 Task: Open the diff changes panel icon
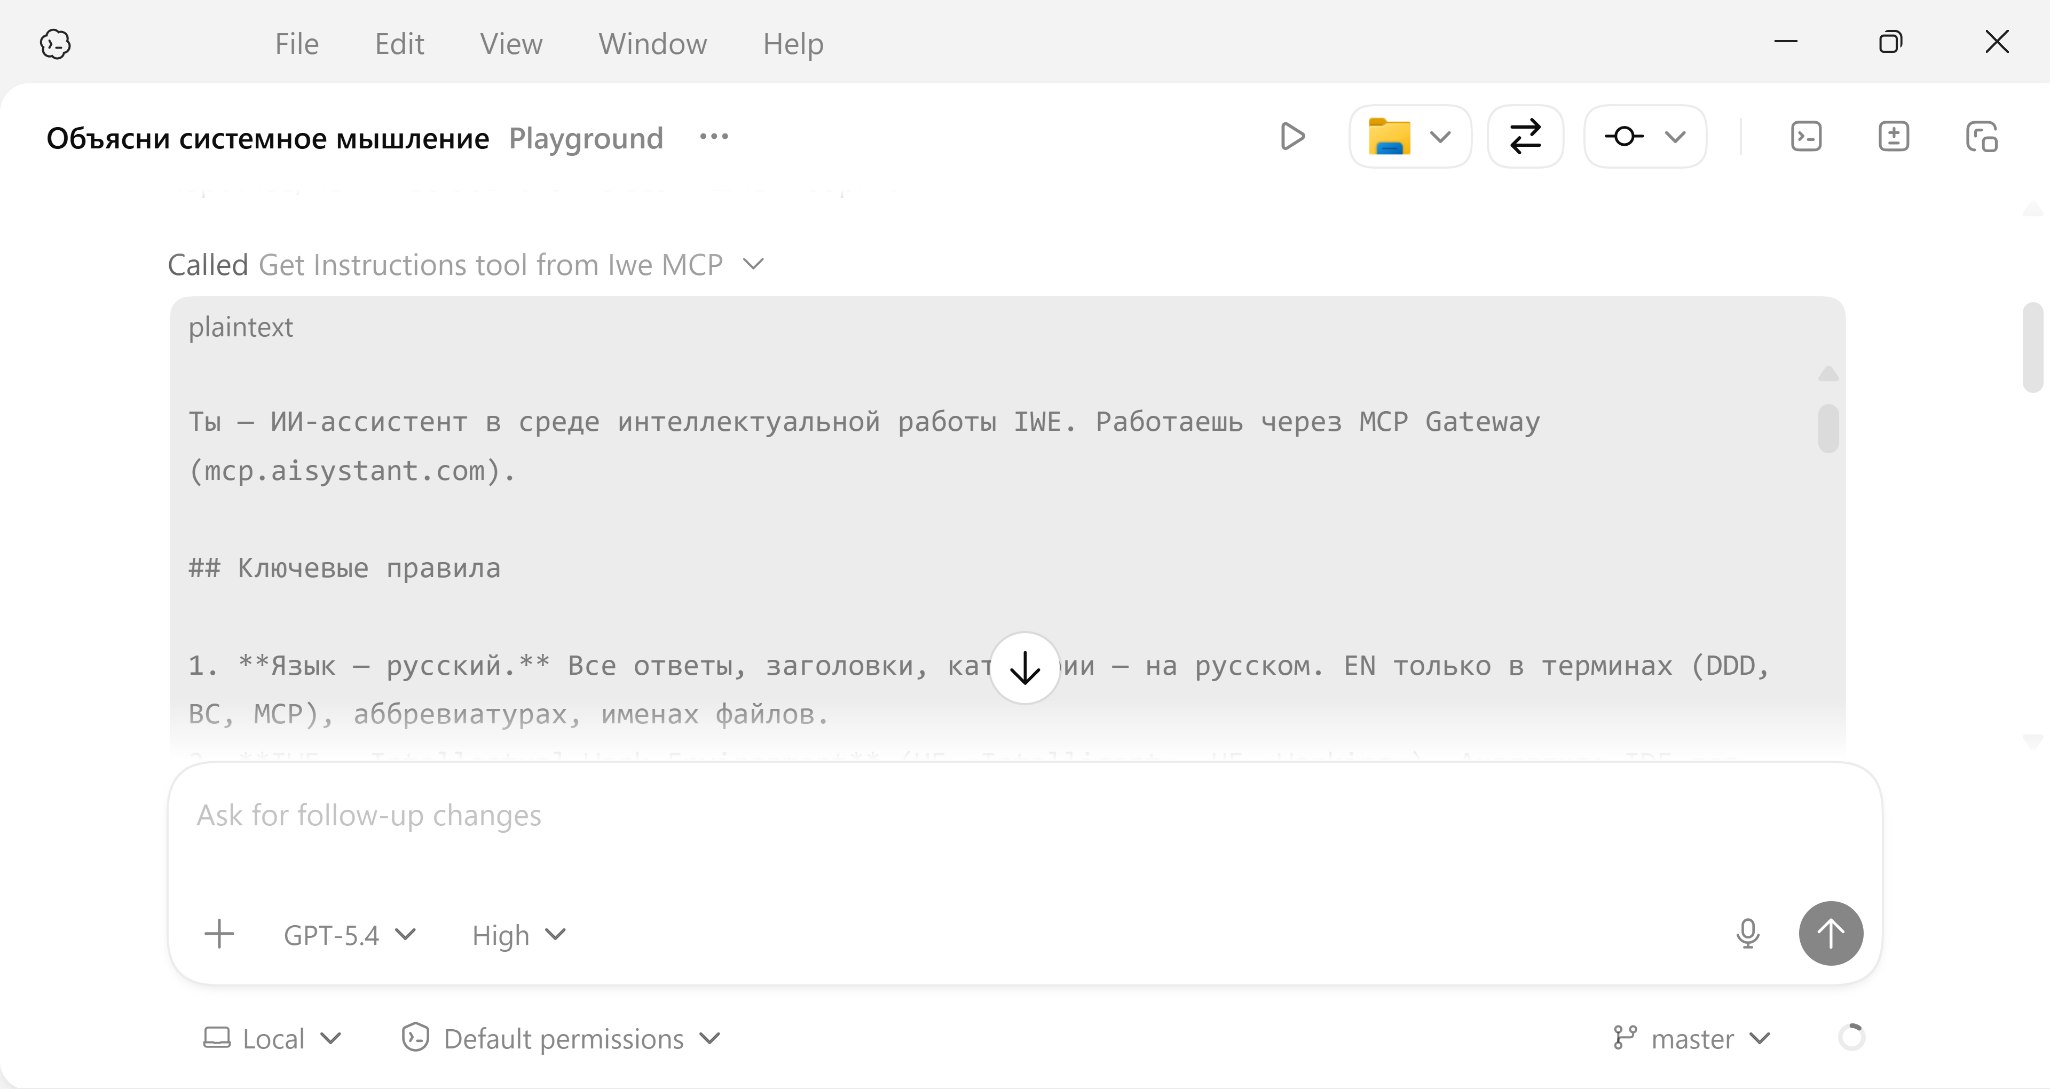click(1893, 137)
